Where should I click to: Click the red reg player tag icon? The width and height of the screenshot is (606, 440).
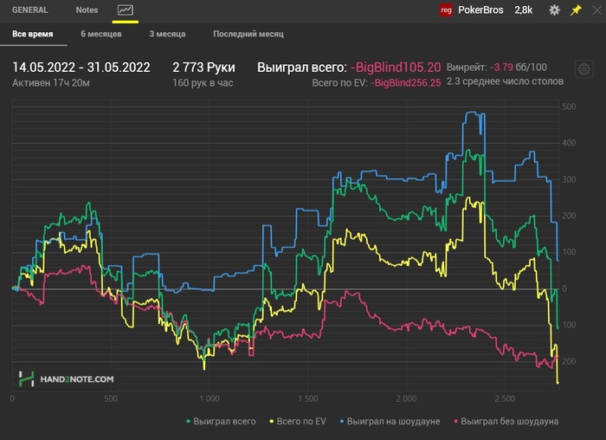pyautogui.click(x=446, y=10)
